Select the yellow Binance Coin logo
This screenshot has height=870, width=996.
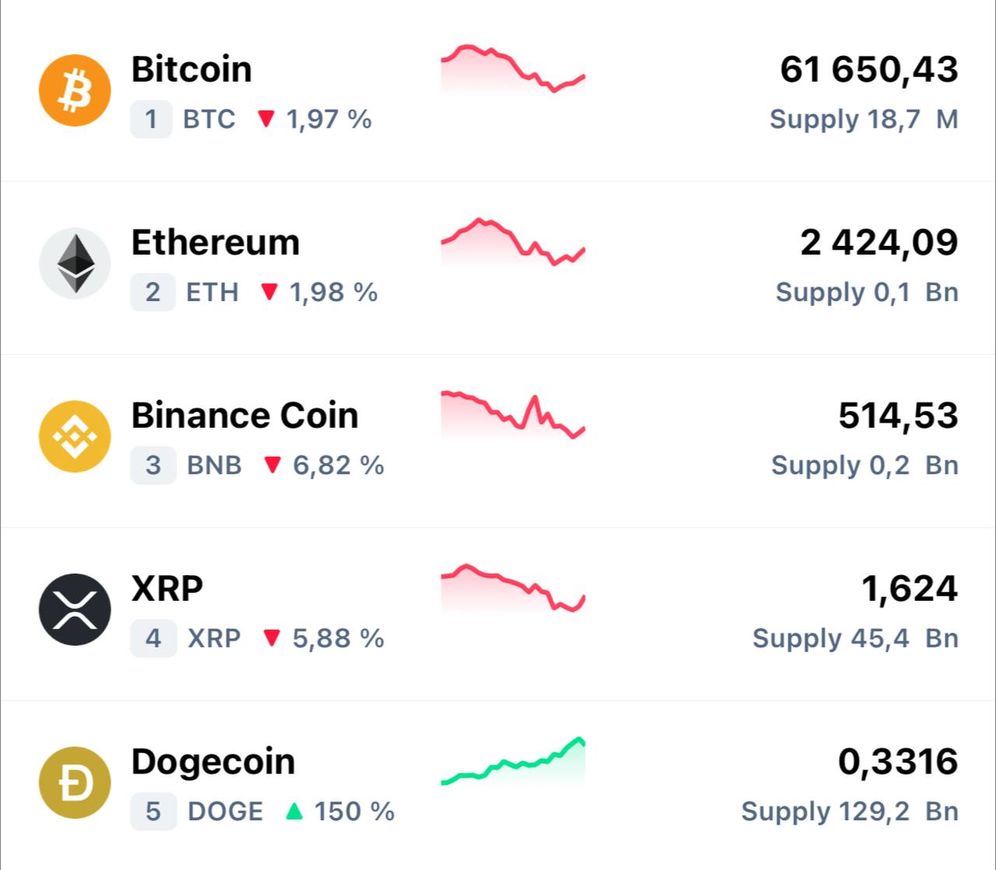(75, 437)
